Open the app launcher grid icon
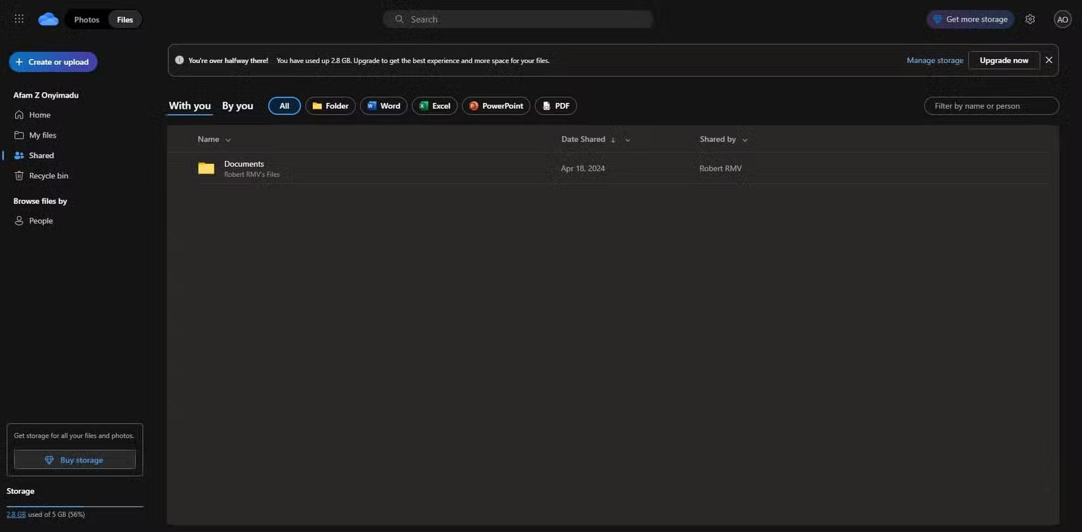This screenshot has width=1082, height=532. coord(19,19)
